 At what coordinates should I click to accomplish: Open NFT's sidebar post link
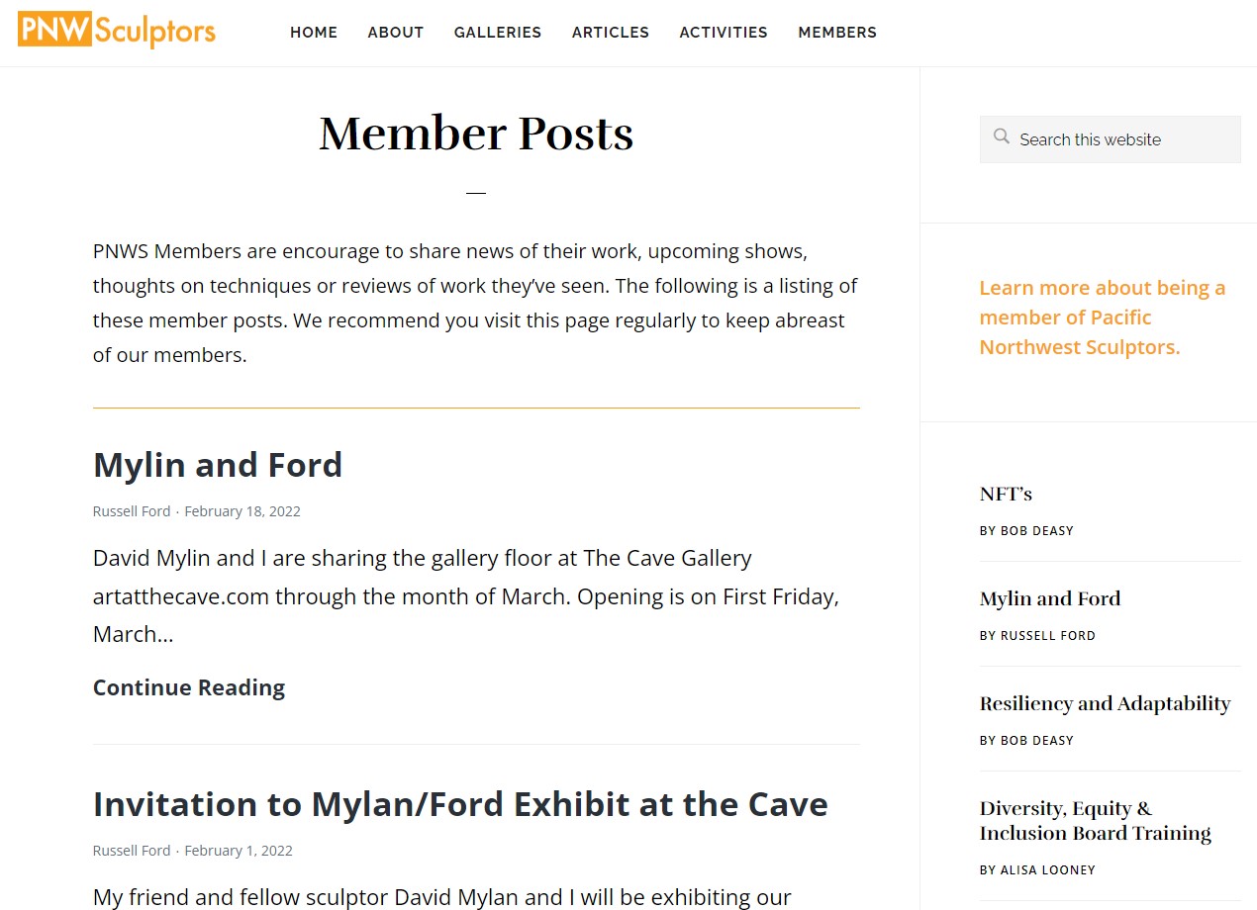(1006, 494)
